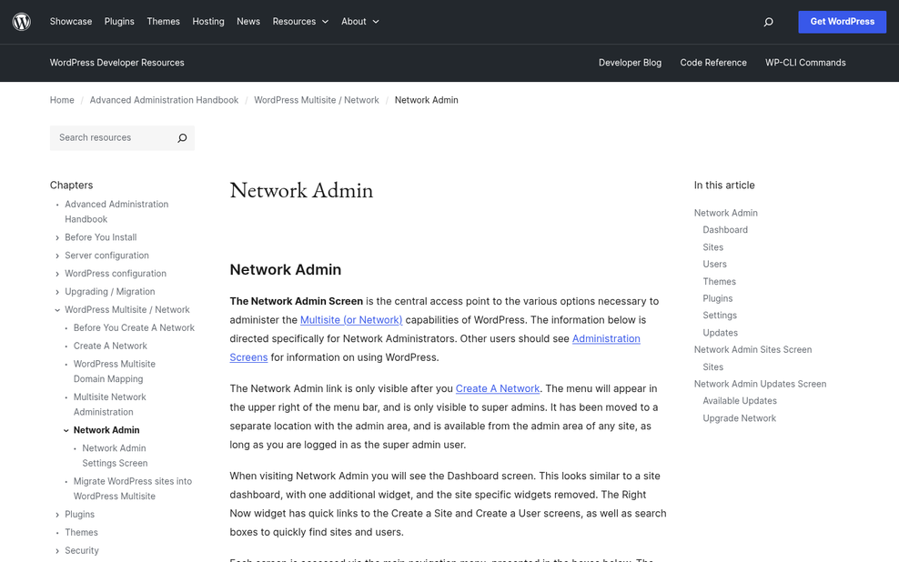Submit search with the resources search icon
The height and width of the screenshot is (562, 899).
point(182,138)
